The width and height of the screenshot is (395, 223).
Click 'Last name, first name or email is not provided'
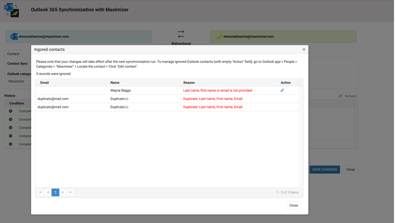pyautogui.click(x=218, y=90)
